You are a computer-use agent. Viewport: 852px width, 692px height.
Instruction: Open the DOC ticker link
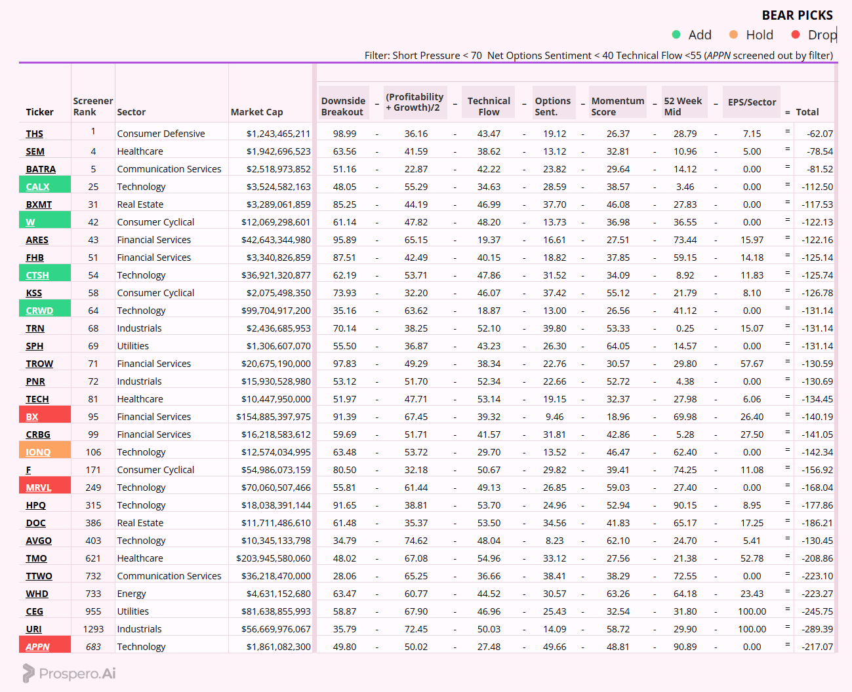click(36, 523)
